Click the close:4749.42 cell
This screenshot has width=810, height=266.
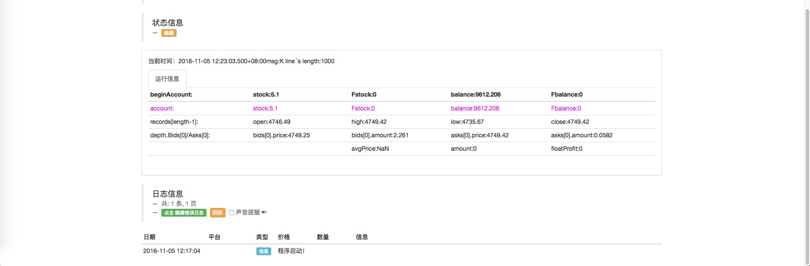click(570, 122)
